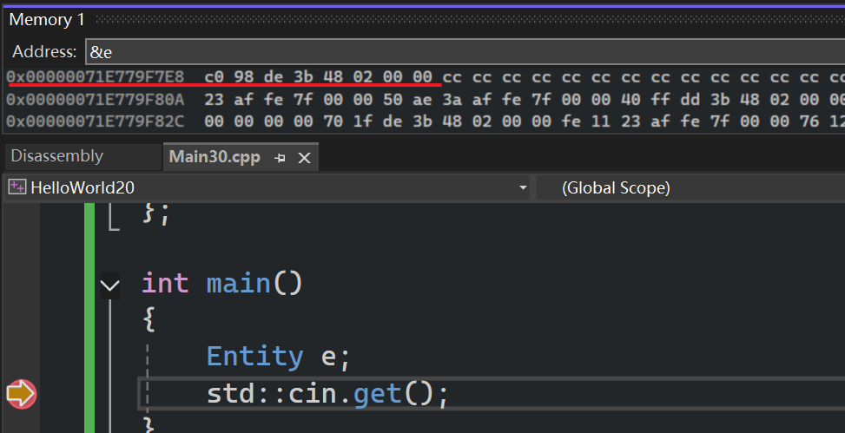The width and height of the screenshot is (845, 433).
Task: Click the HelloWorld20 project icon
Action: tap(17, 187)
